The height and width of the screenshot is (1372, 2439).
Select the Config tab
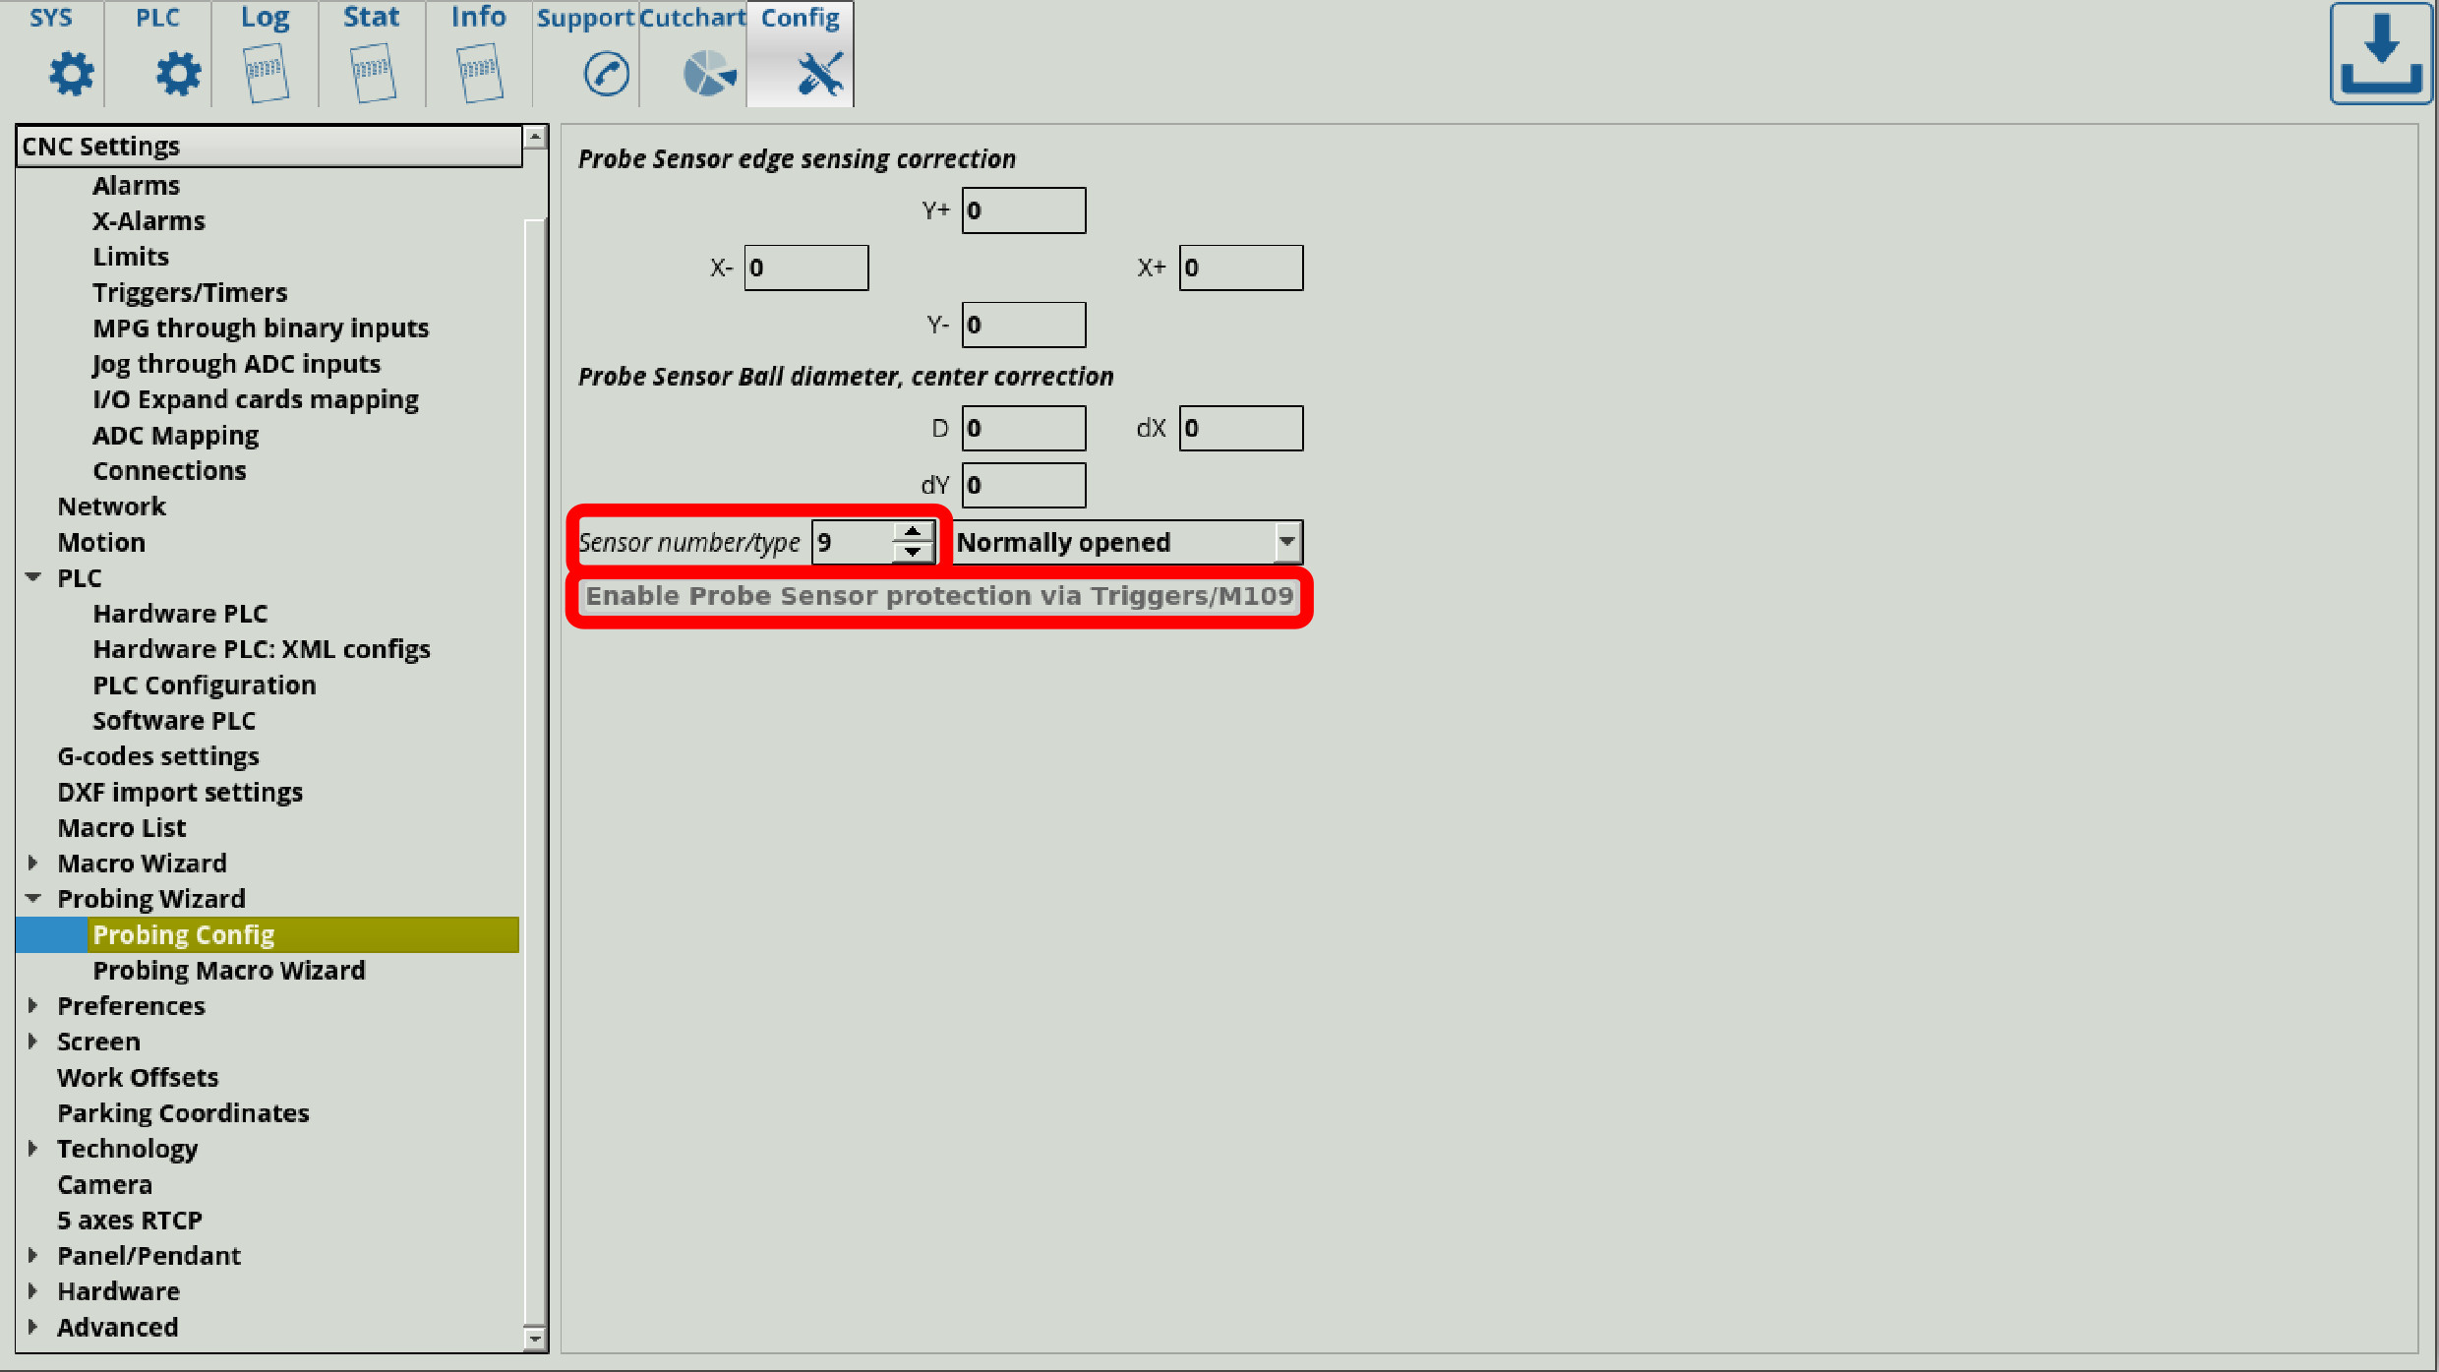(x=801, y=54)
